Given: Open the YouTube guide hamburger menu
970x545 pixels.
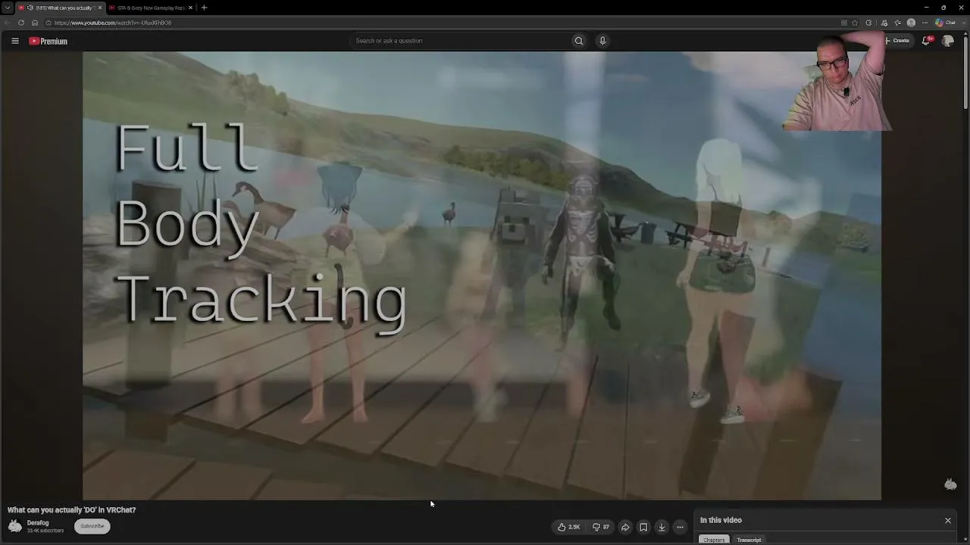Looking at the screenshot, I should [15, 41].
